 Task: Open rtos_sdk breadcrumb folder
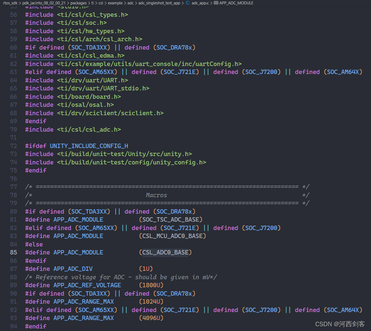tap(10, 3)
